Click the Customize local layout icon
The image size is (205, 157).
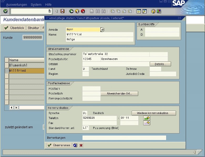pyautogui.click(x=159, y=11)
